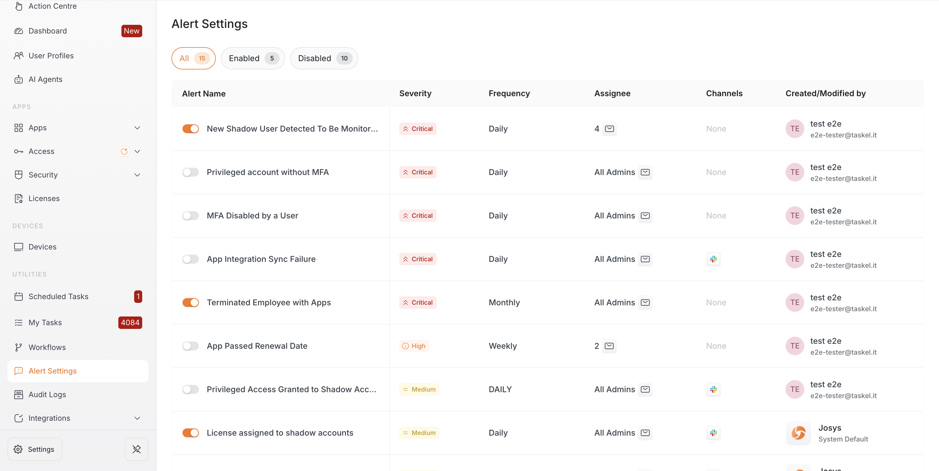Viewport: 939px width, 471px height.
Task: Click the AI Agents robot icon
Action: (x=19, y=79)
